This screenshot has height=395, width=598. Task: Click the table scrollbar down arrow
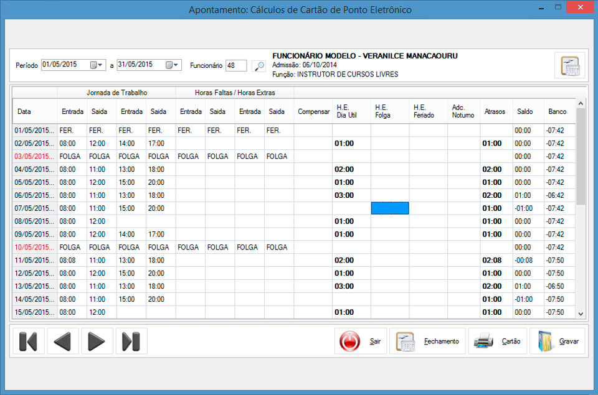581,314
